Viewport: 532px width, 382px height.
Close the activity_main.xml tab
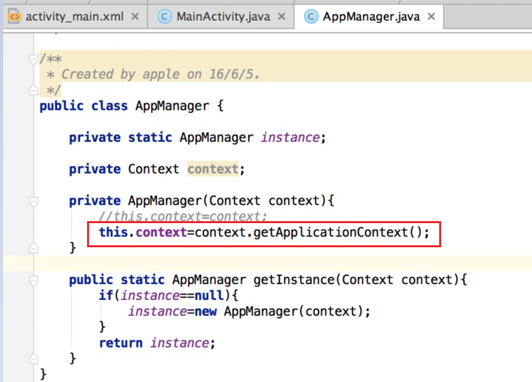[135, 17]
